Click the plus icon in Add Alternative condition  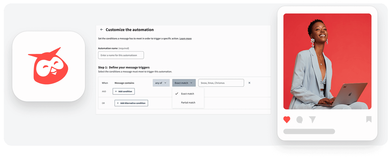[x=118, y=103]
